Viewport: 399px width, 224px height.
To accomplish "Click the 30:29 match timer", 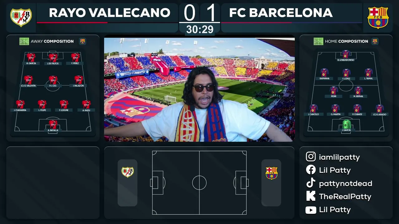I will [x=200, y=30].
